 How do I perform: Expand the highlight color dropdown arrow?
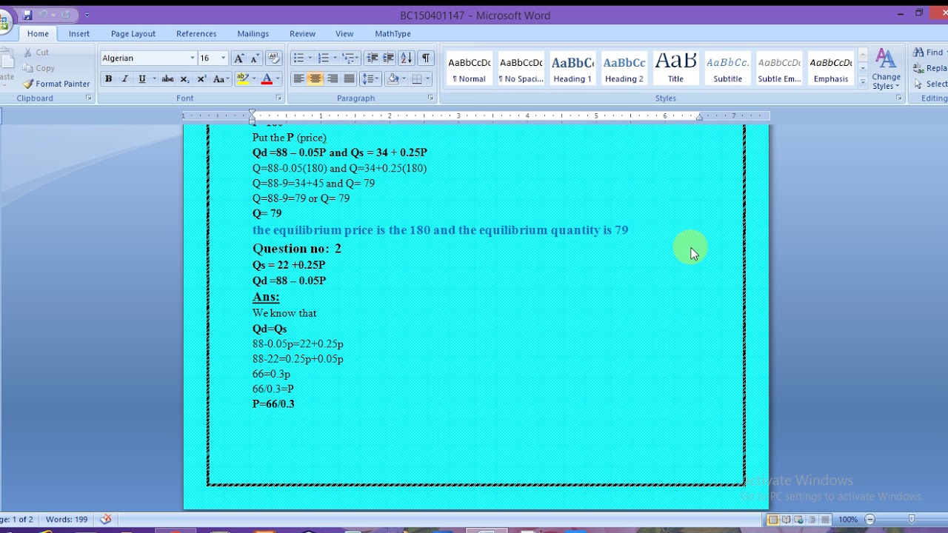click(254, 79)
